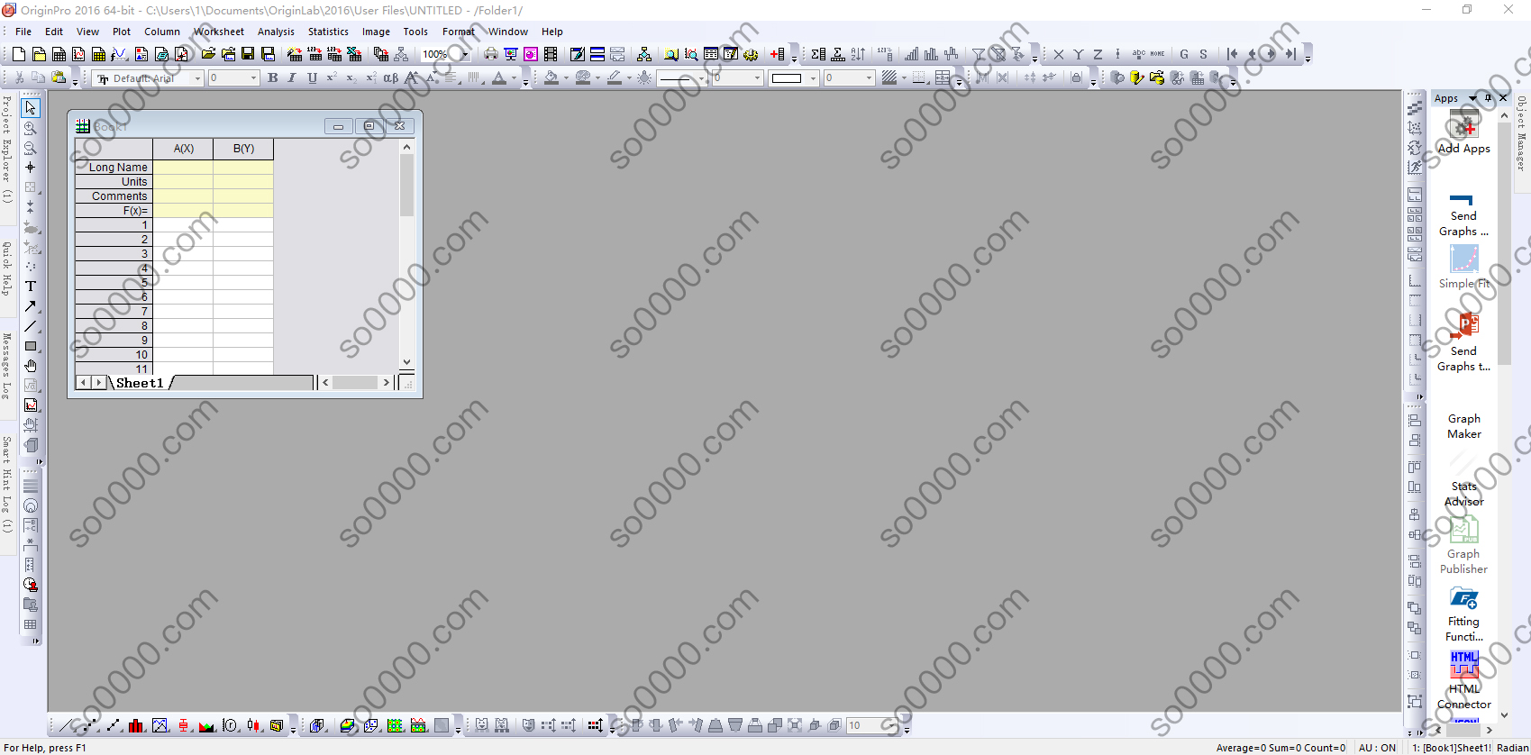Select the Pointer tool in the left toolbar
Image resolution: width=1531 pixels, height=755 pixels.
(31, 108)
